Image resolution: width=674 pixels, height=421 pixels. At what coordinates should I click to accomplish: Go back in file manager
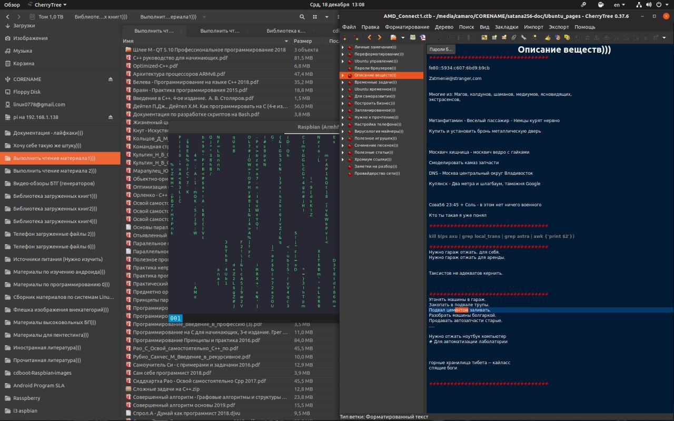(7, 17)
